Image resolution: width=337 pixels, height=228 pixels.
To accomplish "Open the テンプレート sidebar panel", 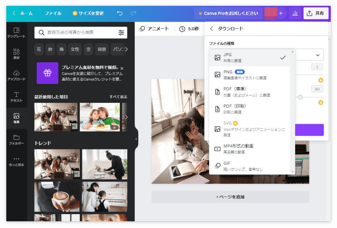I will pos(16,33).
